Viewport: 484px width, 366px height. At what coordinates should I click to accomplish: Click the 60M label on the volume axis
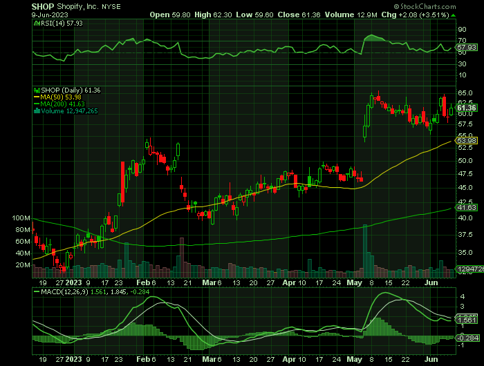point(23,242)
